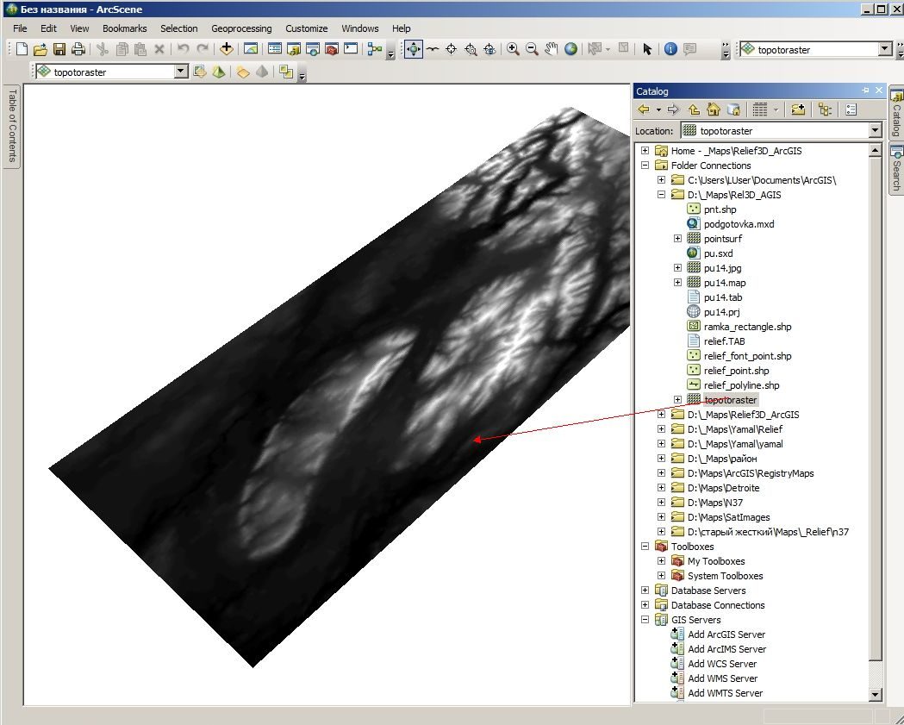
Task: Open the upper-right topotoraster layer dropdown
Action: click(x=886, y=49)
